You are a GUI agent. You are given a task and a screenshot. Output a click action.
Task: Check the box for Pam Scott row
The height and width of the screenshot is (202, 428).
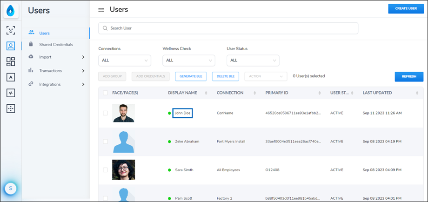click(x=105, y=198)
